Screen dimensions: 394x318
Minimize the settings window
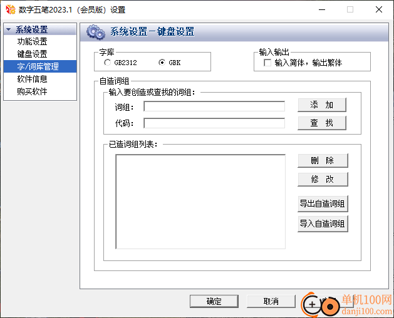pos(322,9)
